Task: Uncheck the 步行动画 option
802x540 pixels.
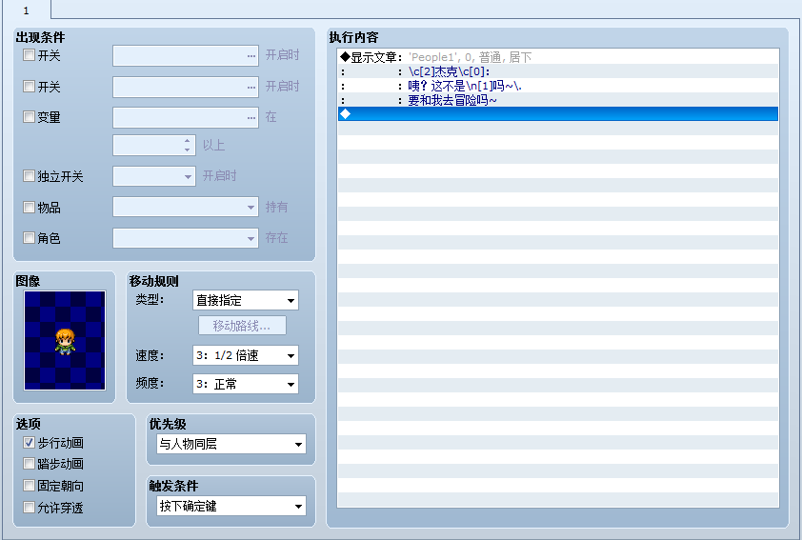Action: [x=30, y=443]
